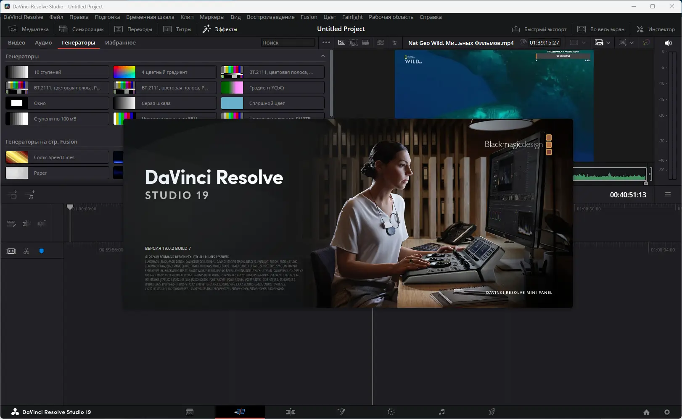Click the trim edit mode icon beside scissors

click(11, 251)
